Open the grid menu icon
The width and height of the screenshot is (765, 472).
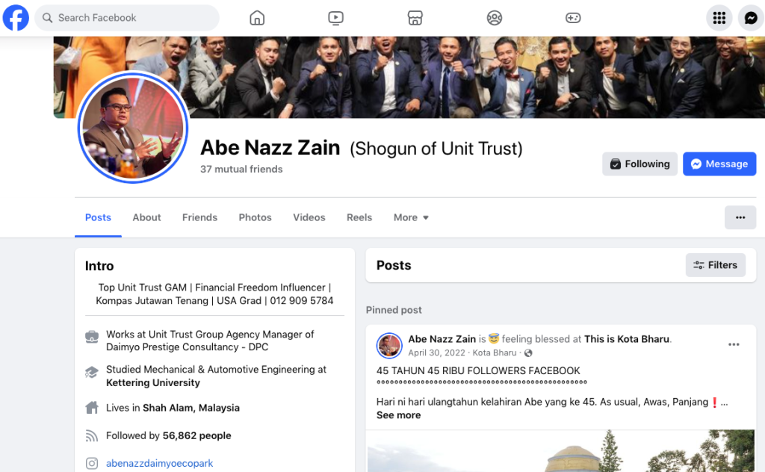pos(719,18)
